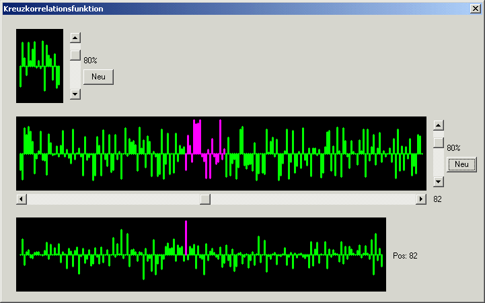Click the left arrow of the horizontal scrollbar
The image size is (485, 303).
[21, 199]
